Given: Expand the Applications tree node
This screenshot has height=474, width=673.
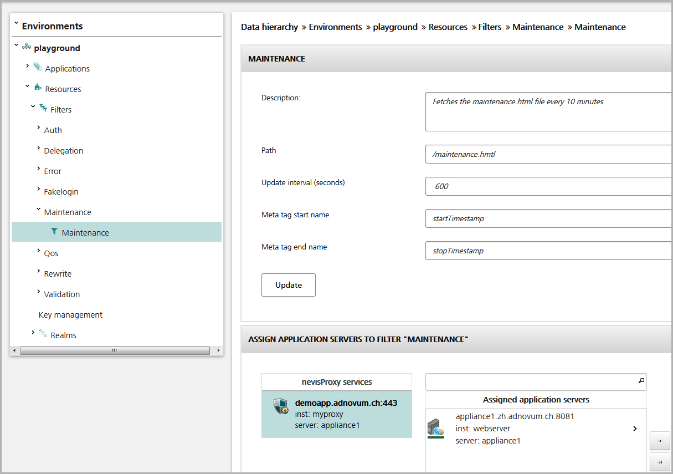Looking at the screenshot, I should pyautogui.click(x=27, y=66).
